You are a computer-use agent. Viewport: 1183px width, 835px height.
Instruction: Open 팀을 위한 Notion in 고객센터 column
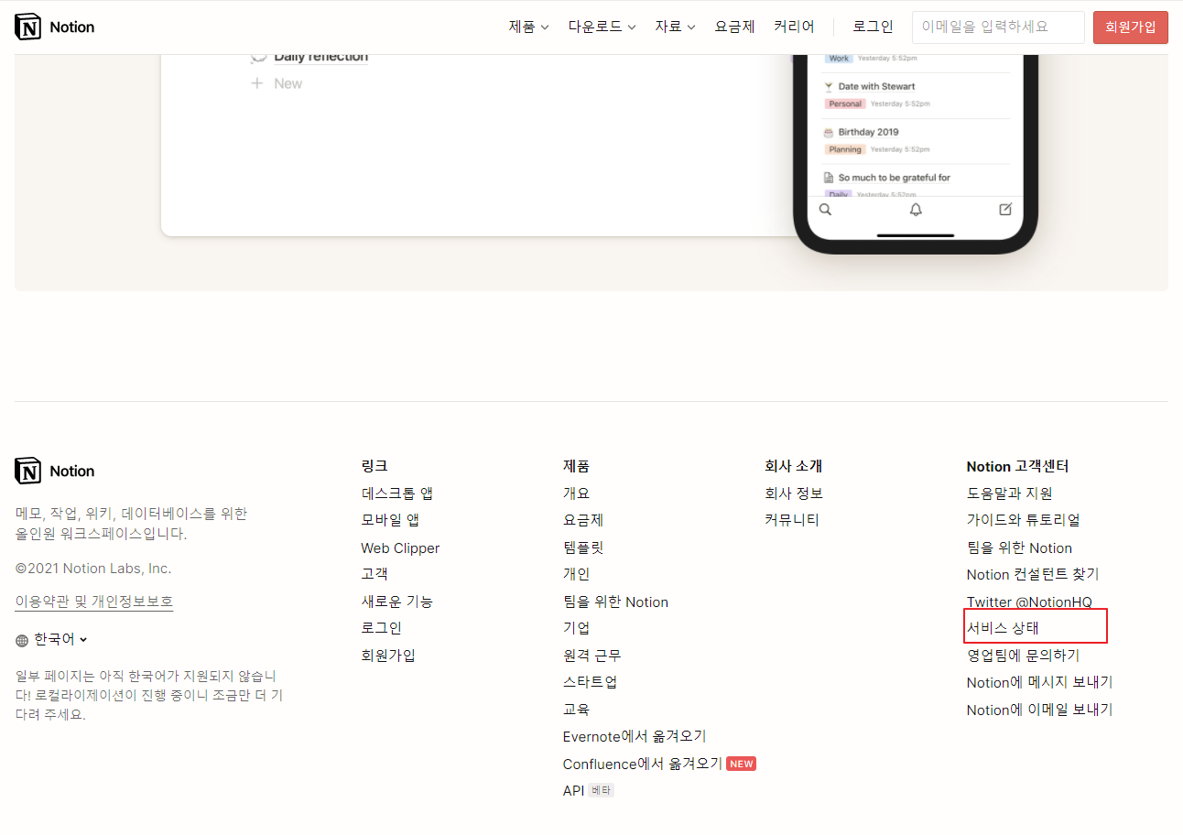[1019, 548]
